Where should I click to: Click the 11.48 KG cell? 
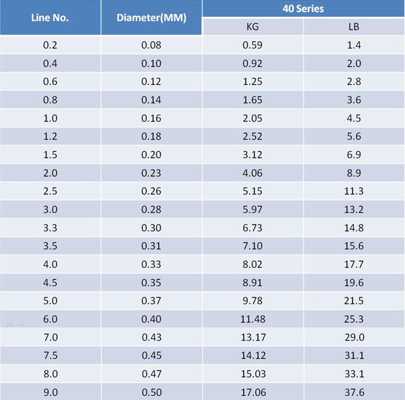[252, 318]
